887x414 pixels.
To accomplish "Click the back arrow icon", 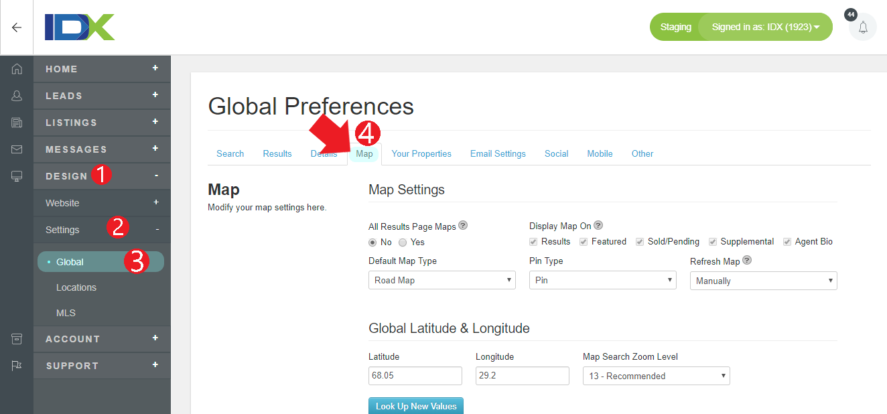I will [x=17, y=27].
